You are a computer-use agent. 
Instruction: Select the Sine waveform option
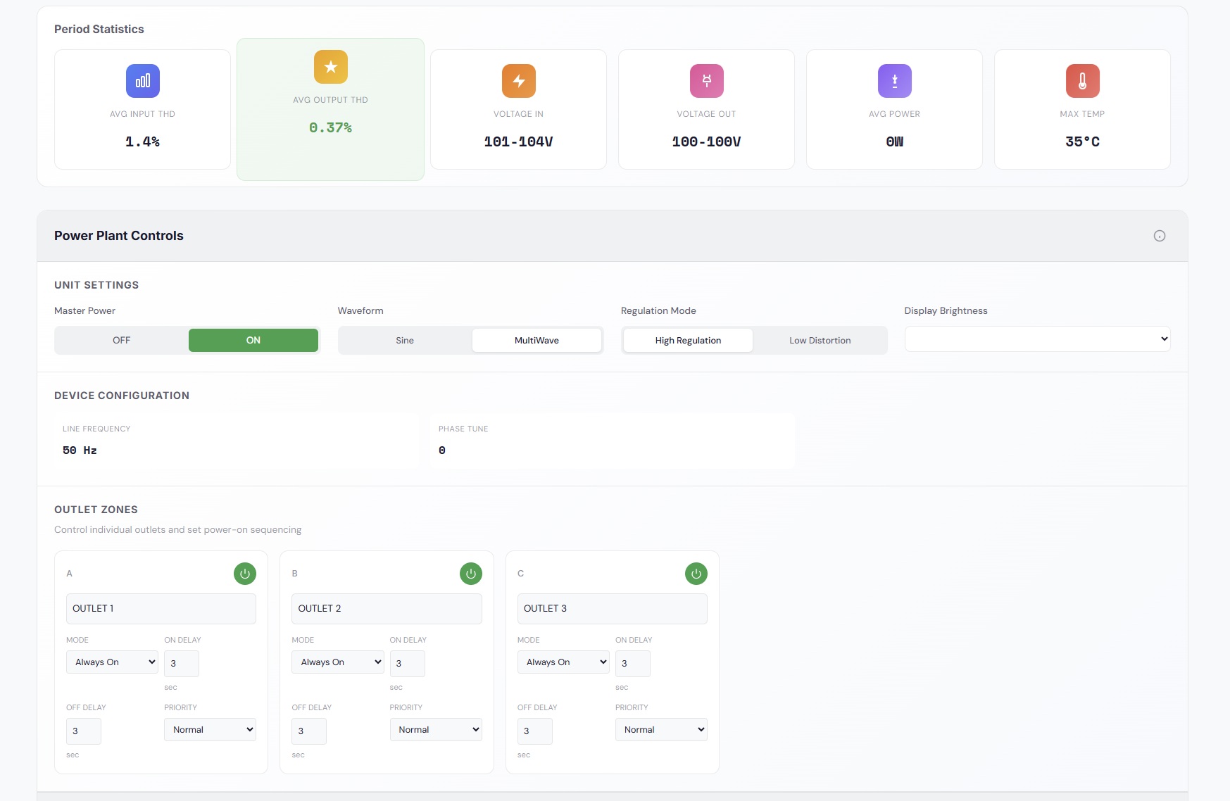pyautogui.click(x=405, y=340)
